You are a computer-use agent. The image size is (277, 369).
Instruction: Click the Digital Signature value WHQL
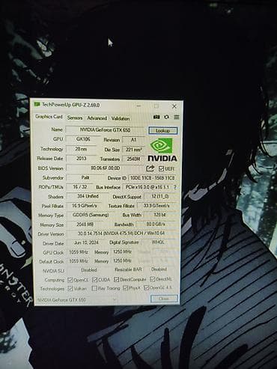[159, 243]
